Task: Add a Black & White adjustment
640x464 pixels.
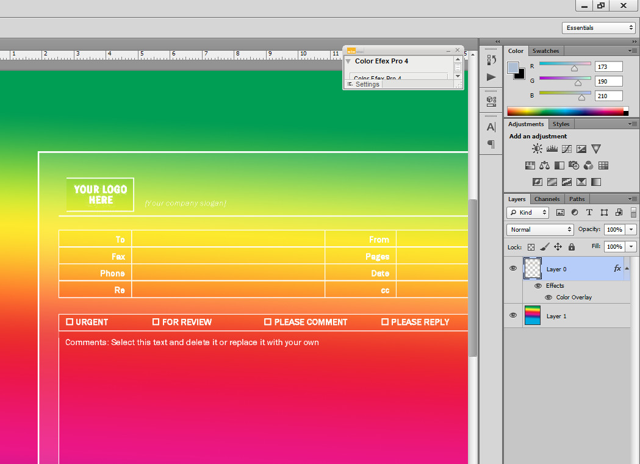Action: pyautogui.click(x=559, y=165)
